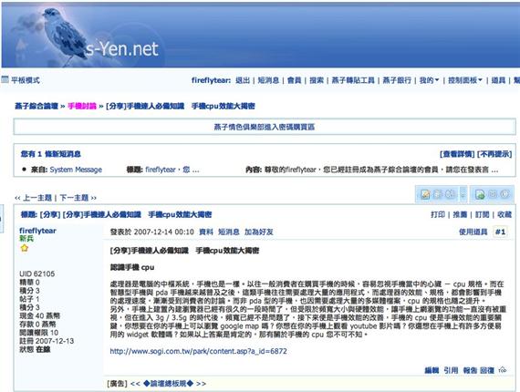Expand the 控制面板 dropdown menu

(x=465, y=80)
